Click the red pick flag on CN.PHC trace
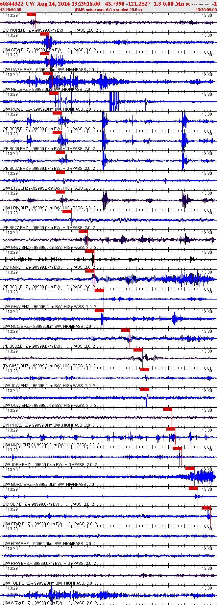Screen dimensions: 217x605 coord(167,409)
